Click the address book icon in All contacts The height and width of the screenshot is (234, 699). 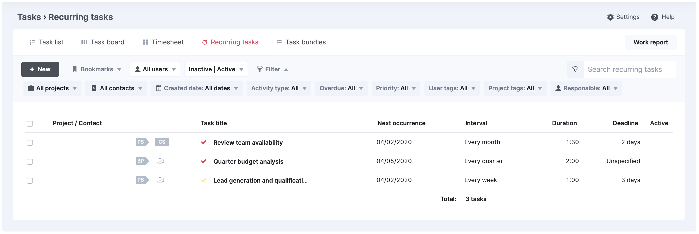94,88
